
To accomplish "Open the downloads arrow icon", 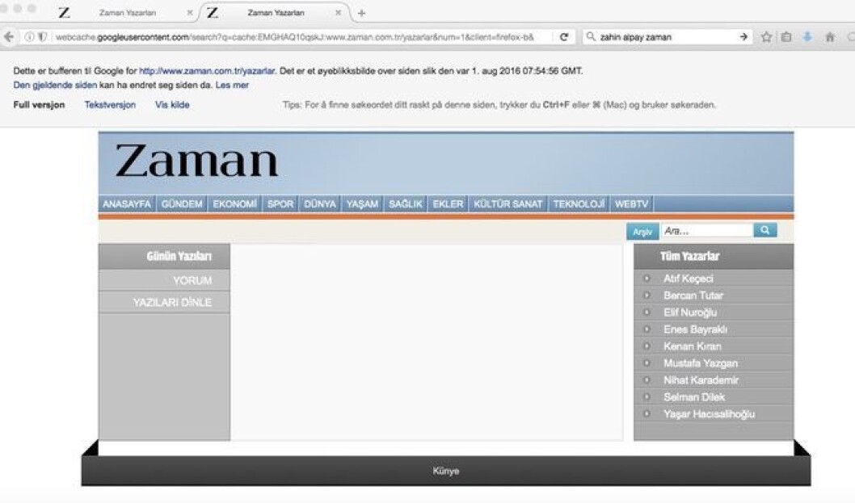I will pyautogui.click(x=807, y=37).
